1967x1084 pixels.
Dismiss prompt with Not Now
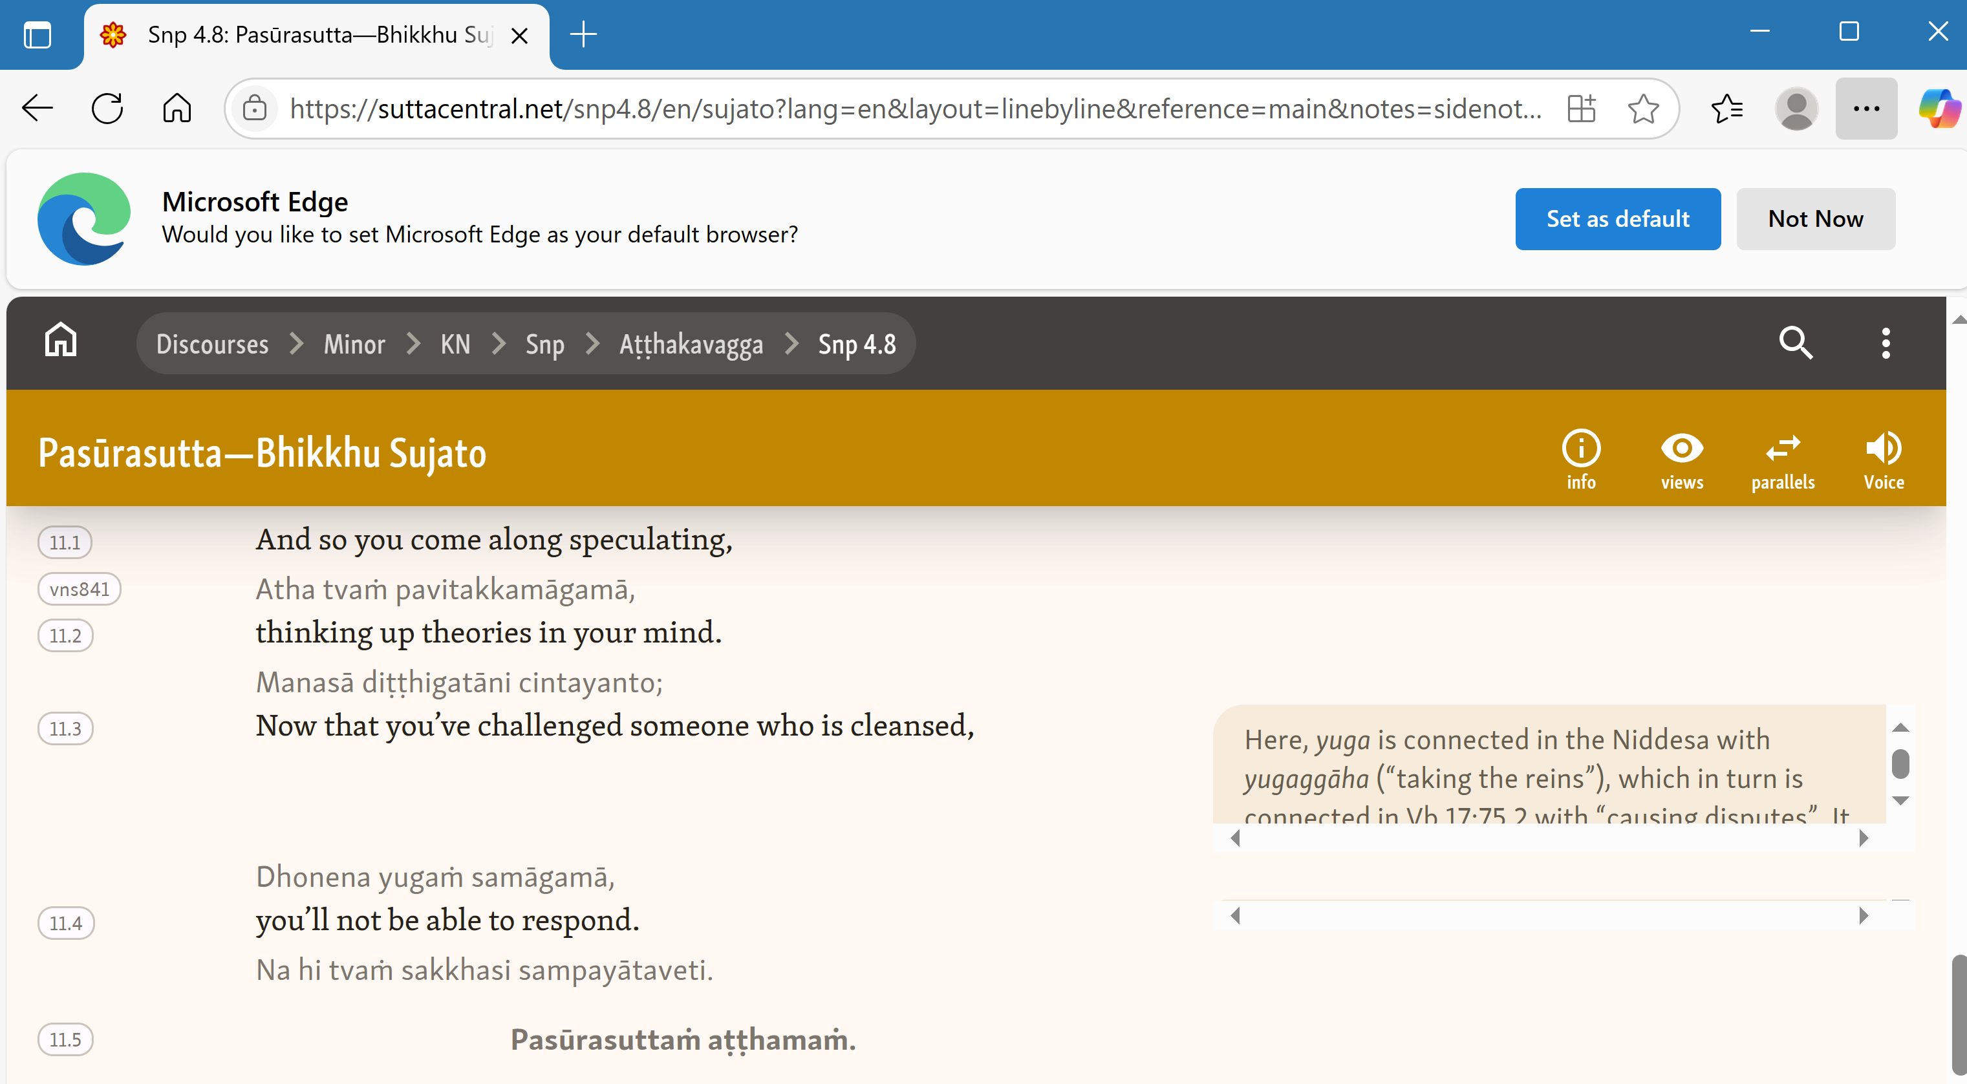1815,219
